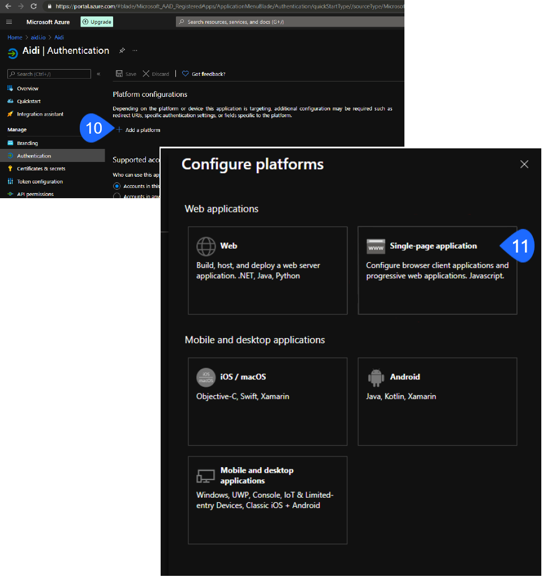This screenshot has height=577, width=543.
Task: Open Certificates & secrets in the sidebar
Action: 41,169
